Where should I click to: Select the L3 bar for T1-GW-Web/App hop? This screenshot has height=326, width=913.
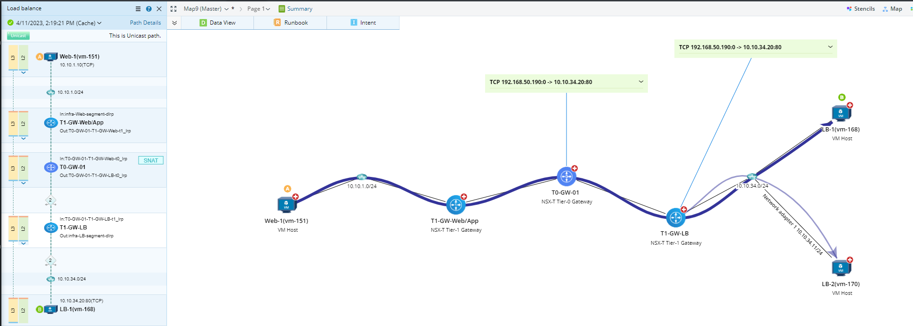[13, 124]
